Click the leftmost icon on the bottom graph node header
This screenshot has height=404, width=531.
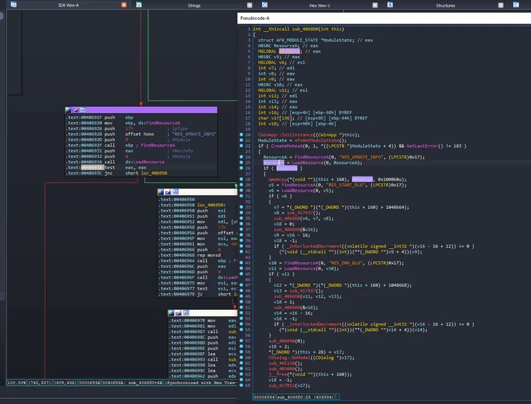click(x=171, y=312)
